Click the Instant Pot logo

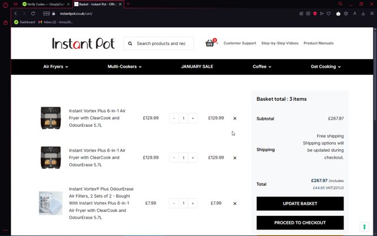pos(83,43)
